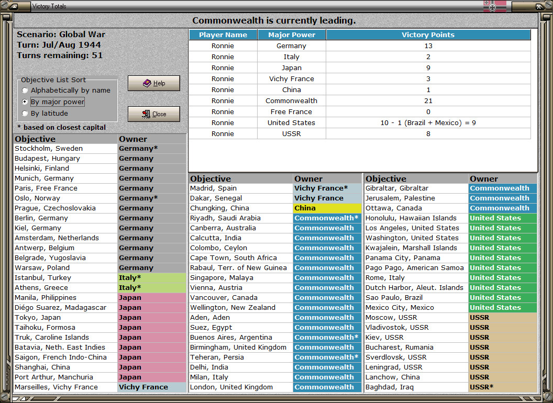Select Alphabetically by name sort option
553x403 pixels.
pyautogui.click(x=67, y=90)
